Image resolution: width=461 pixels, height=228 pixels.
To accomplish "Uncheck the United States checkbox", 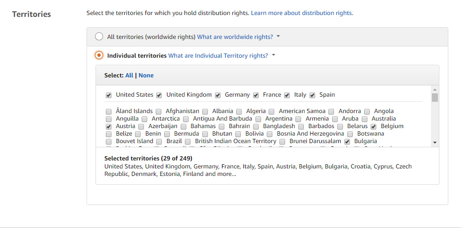I will tap(109, 95).
